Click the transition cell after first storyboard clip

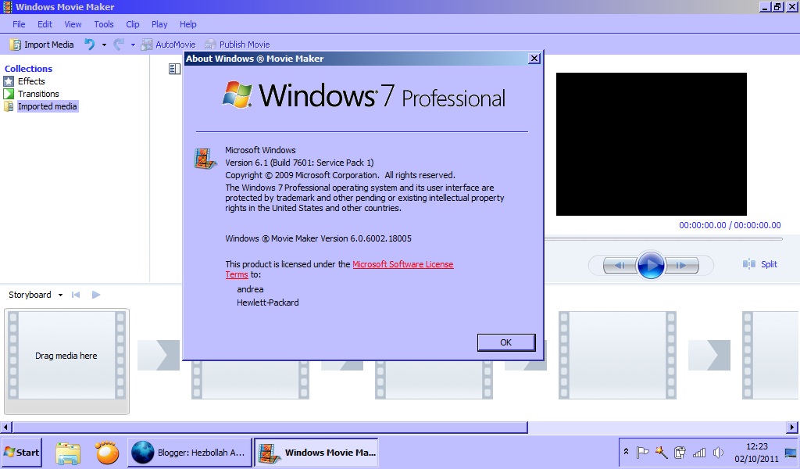coord(159,355)
